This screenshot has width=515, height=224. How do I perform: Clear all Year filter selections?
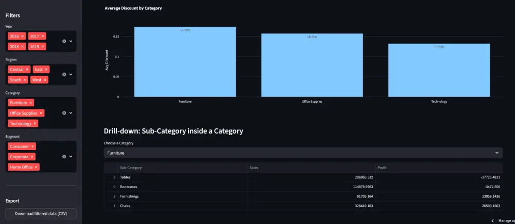point(64,41)
